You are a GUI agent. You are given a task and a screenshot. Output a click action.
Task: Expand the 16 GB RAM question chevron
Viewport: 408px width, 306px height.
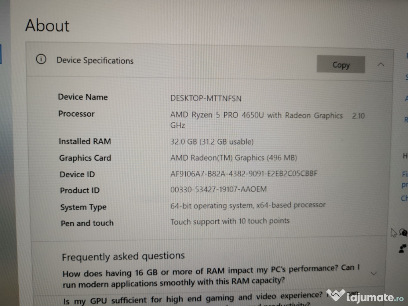point(374,273)
